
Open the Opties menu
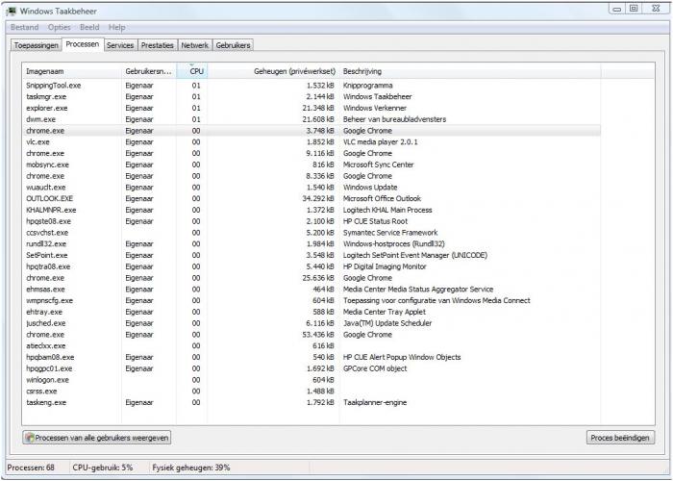pyautogui.click(x=59, y=28)
